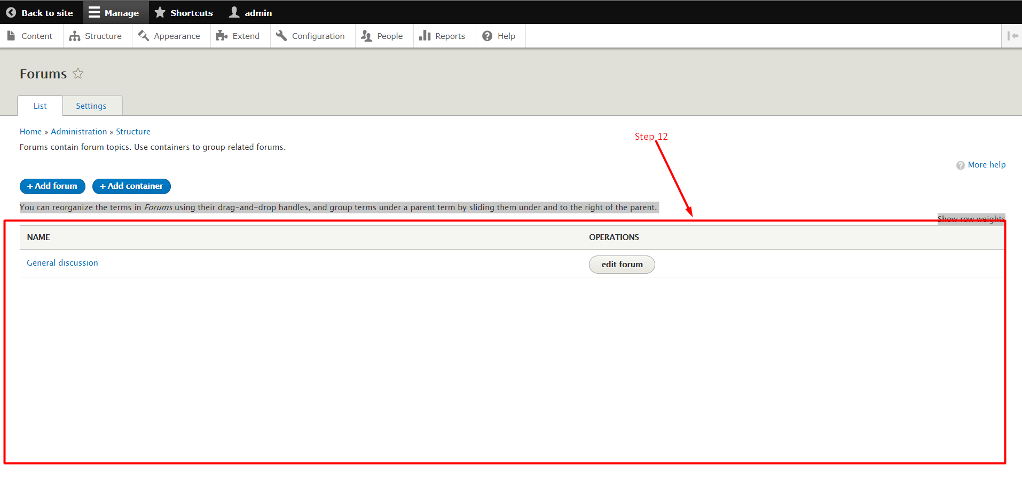Toggle toolbar orientation to vertical
Image resolution: width=1022 pixels, height=479 pixels.
pyautogui.click(x=1012, y=36)
